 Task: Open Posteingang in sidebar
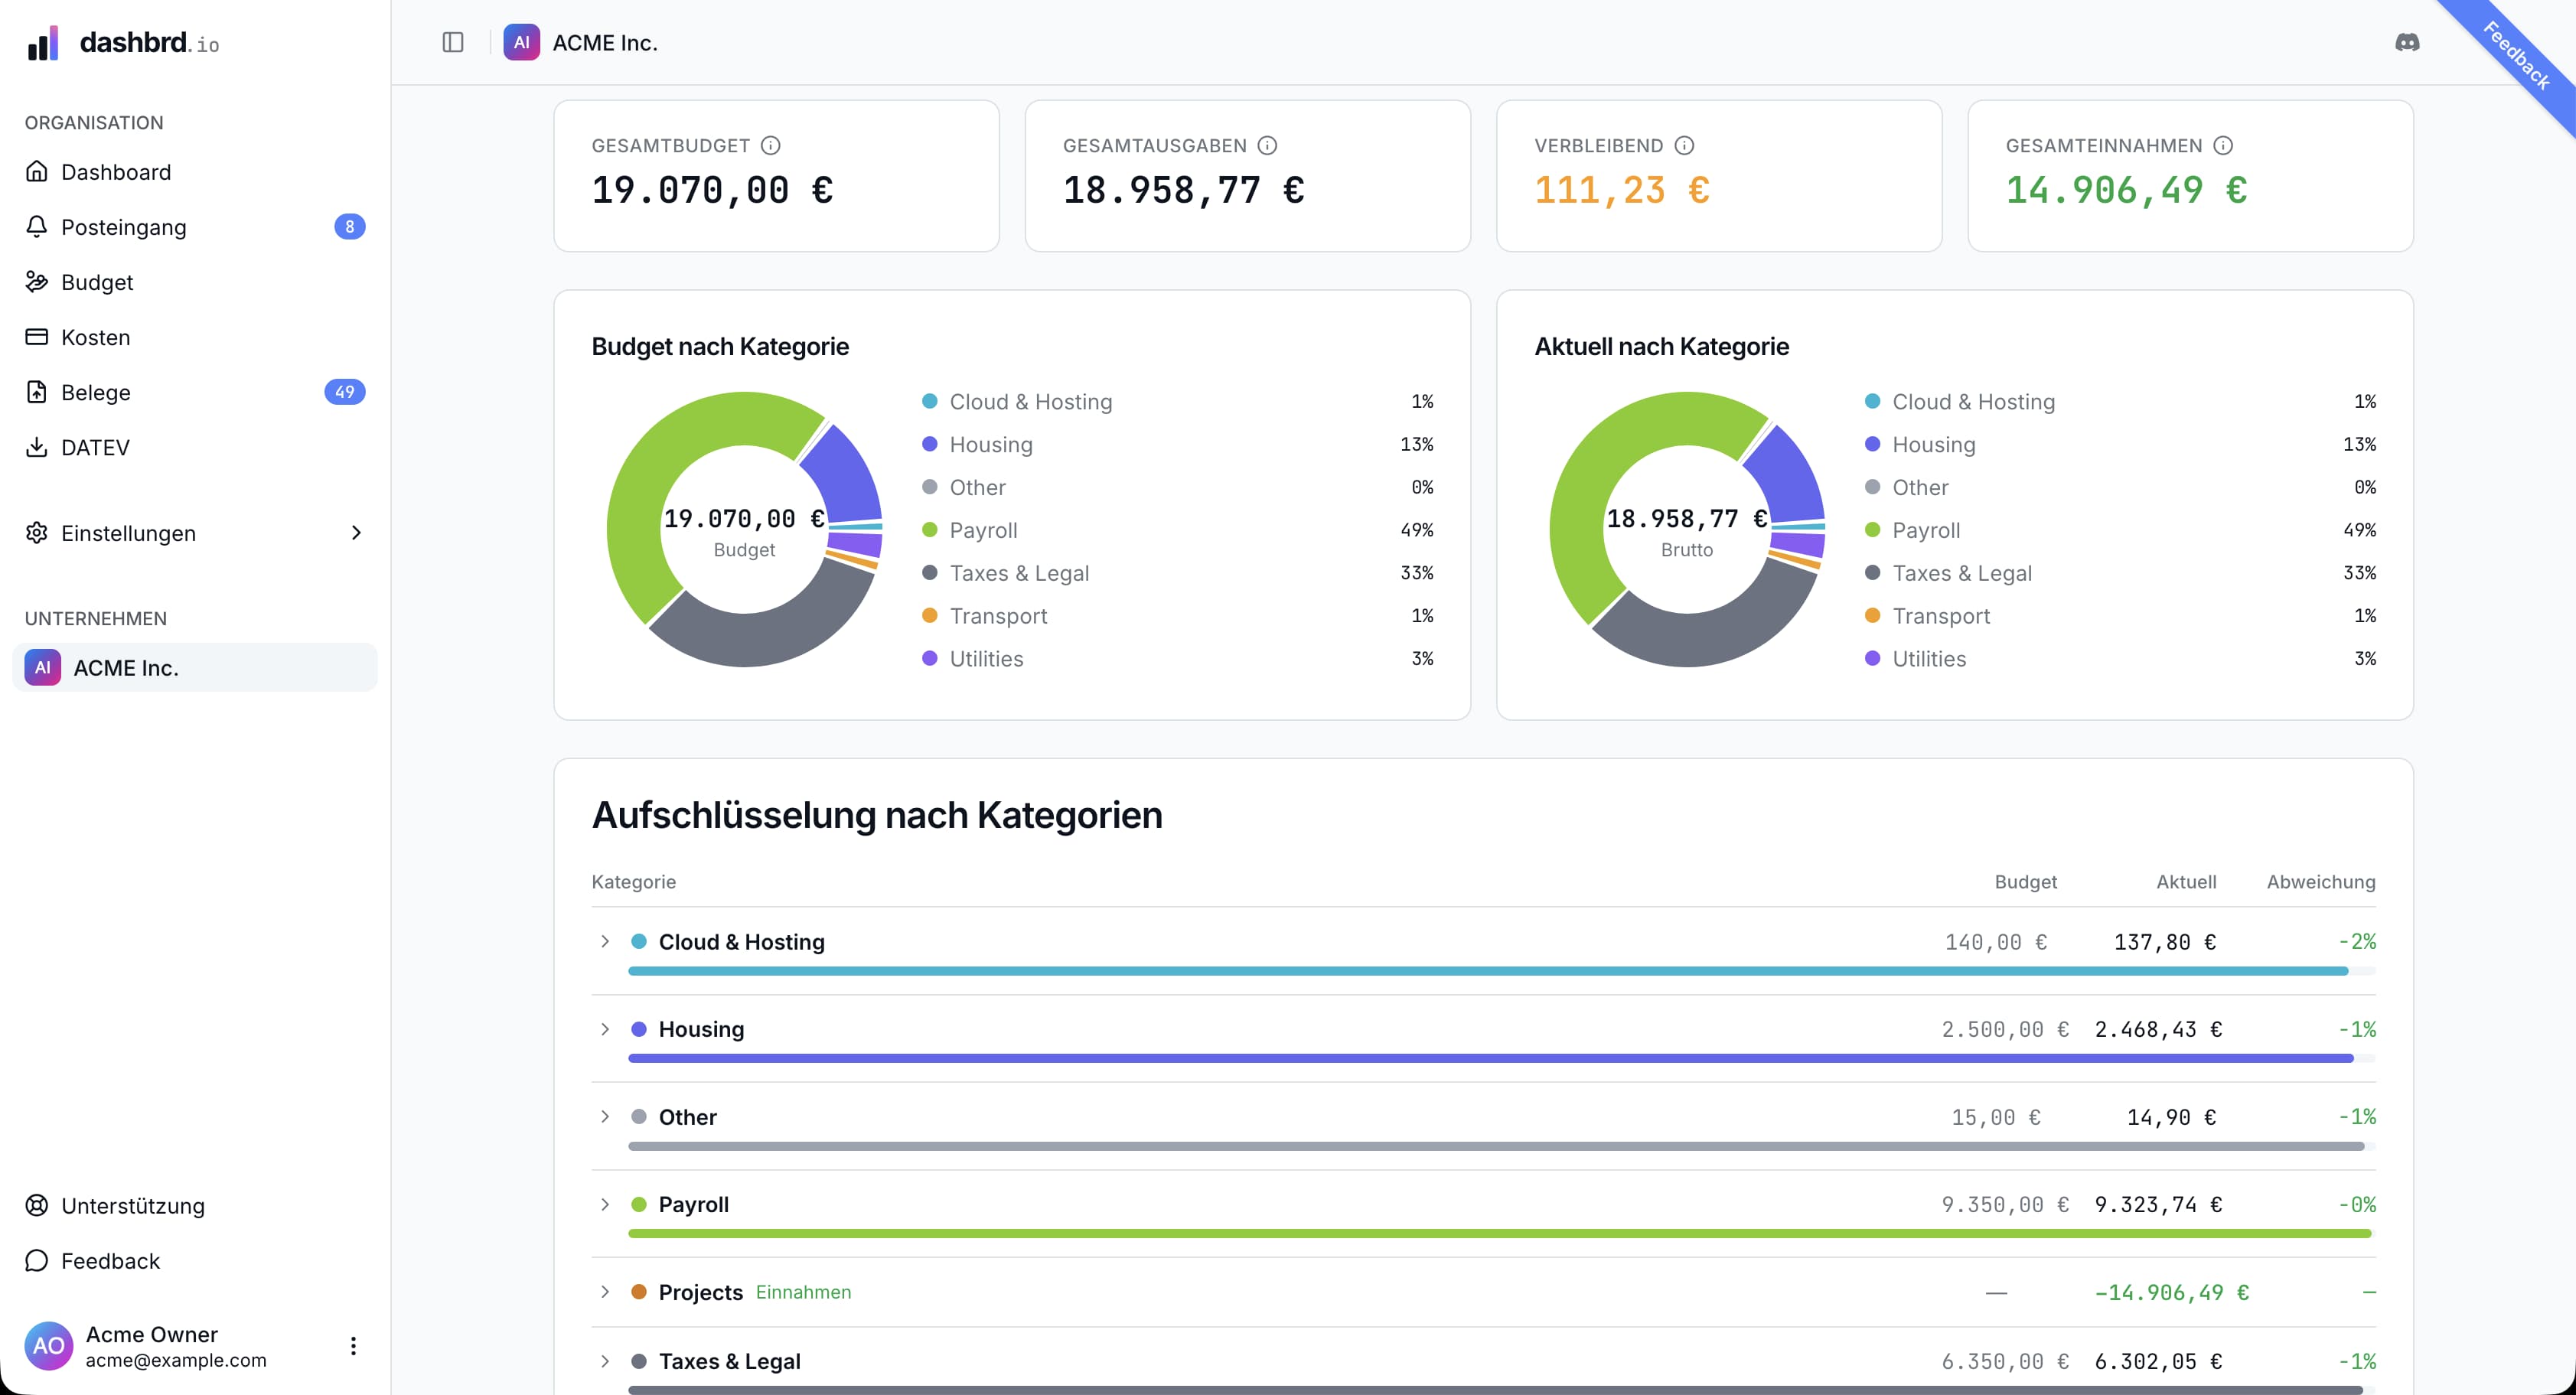(x=195, y=227)
